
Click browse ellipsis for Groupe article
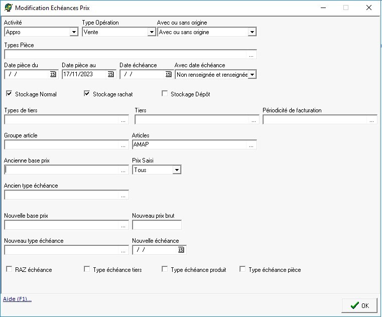point(123,145)
